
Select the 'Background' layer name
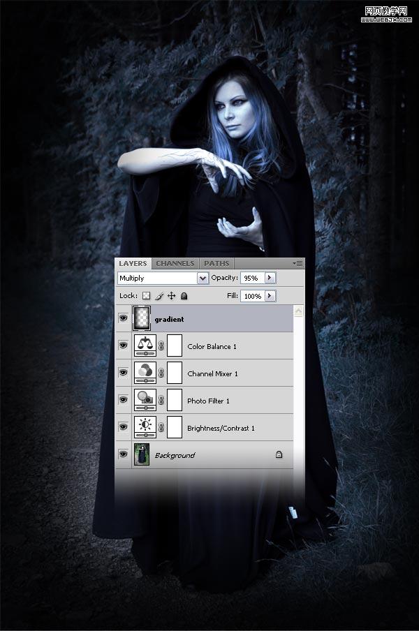tap(175, 455)
